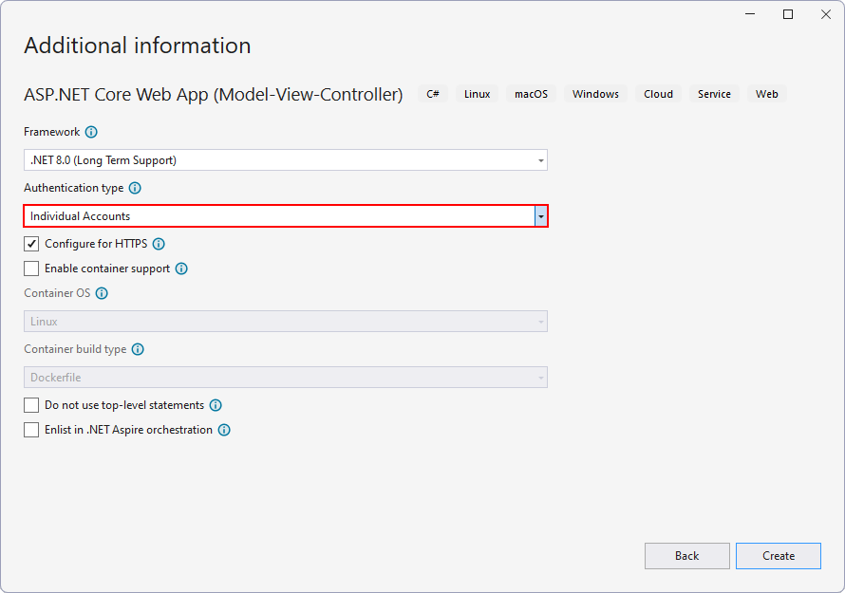The height and width of the screenshot is (593, 845).
Task: Click the Create button
Action: click(x=778, y=556)
